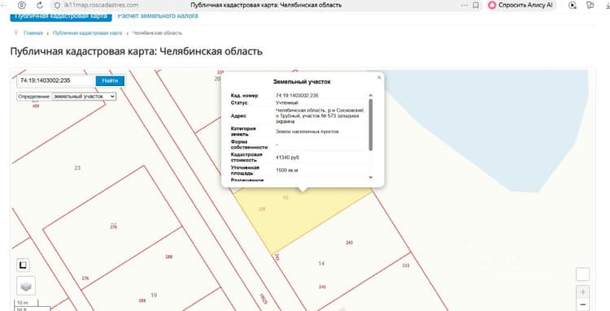
Task: Click the Челябинская область breadcrumb text
Action: click(x=157, y=33)
